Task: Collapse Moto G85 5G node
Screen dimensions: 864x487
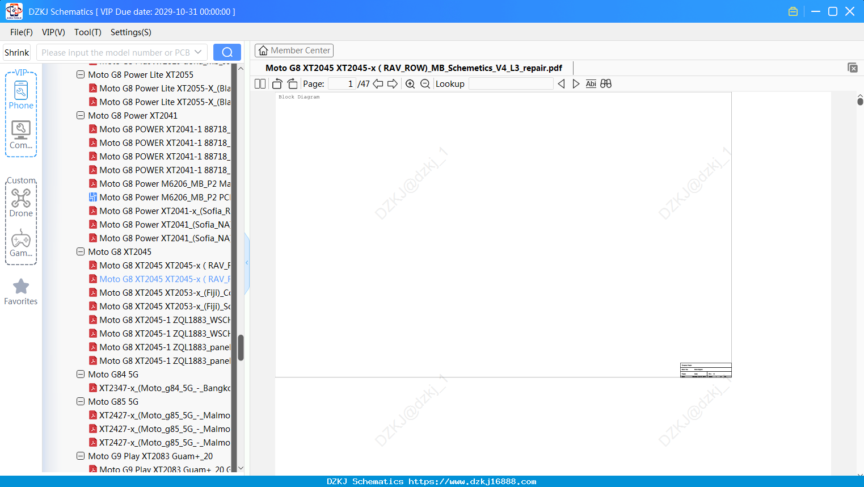Action: [x=81, y=401]
